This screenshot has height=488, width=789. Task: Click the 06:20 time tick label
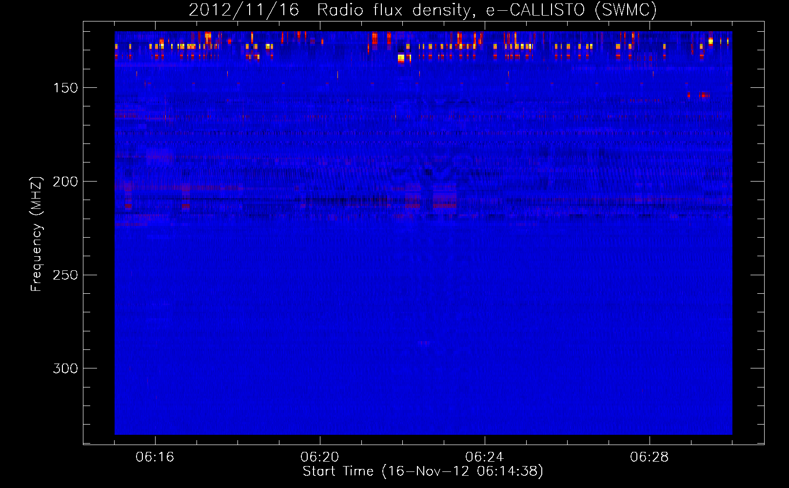point(320,457)
